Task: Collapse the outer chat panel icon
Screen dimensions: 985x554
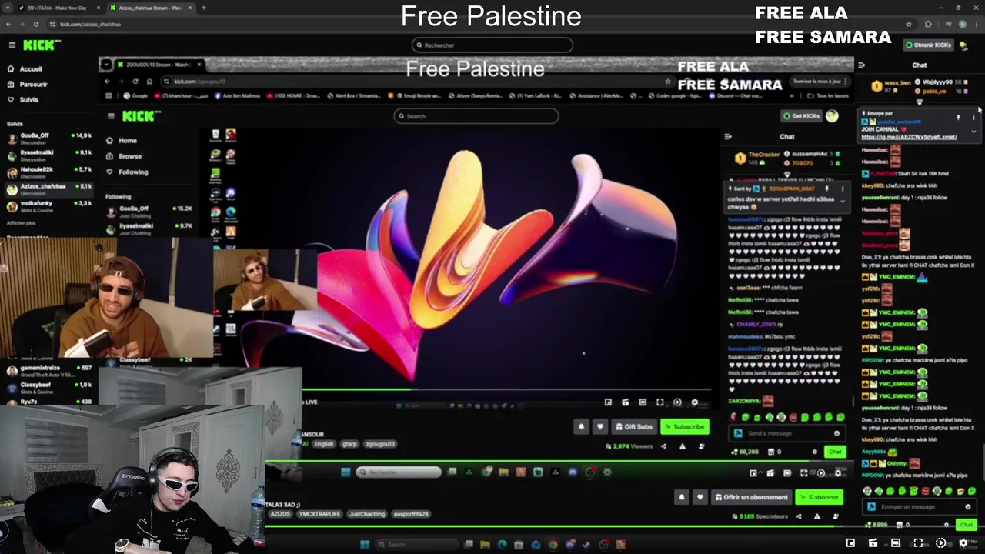Action: coord(861,65)
